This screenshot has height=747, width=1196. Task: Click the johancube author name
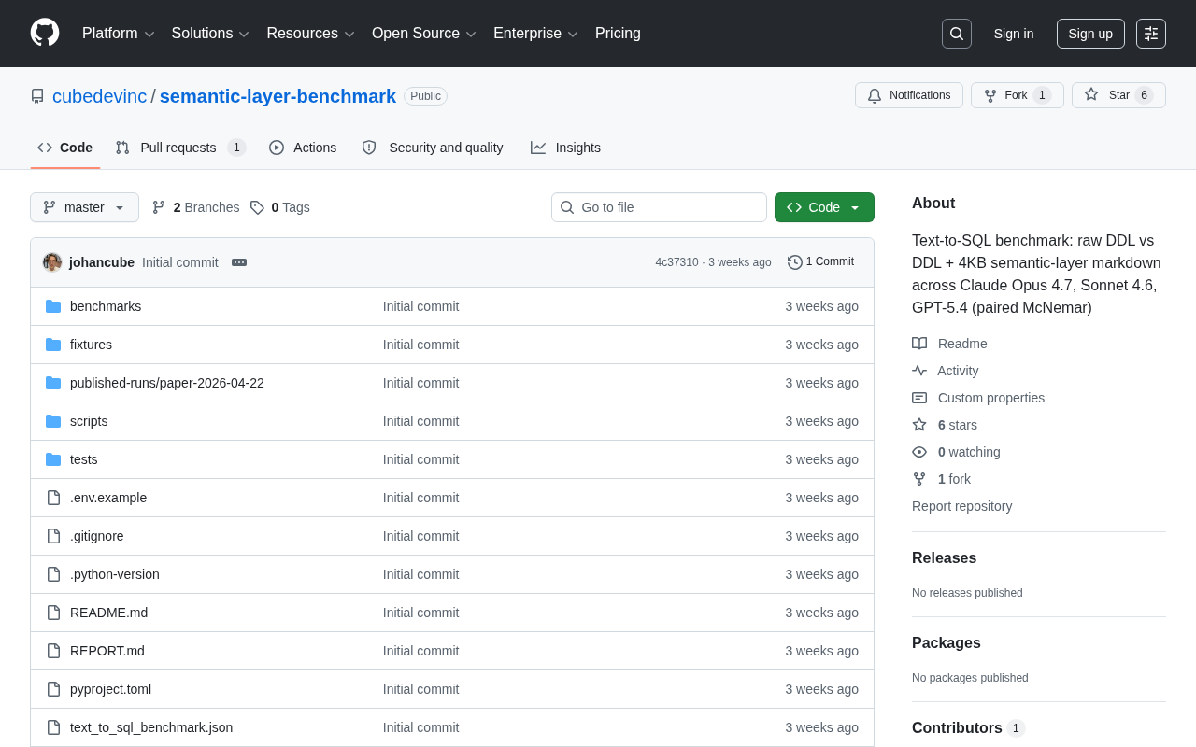pos(102,262)
